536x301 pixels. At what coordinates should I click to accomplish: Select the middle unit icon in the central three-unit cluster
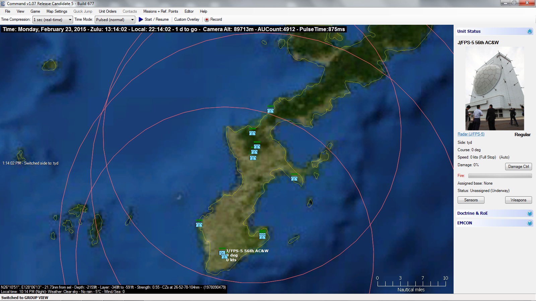coord(254,152)
